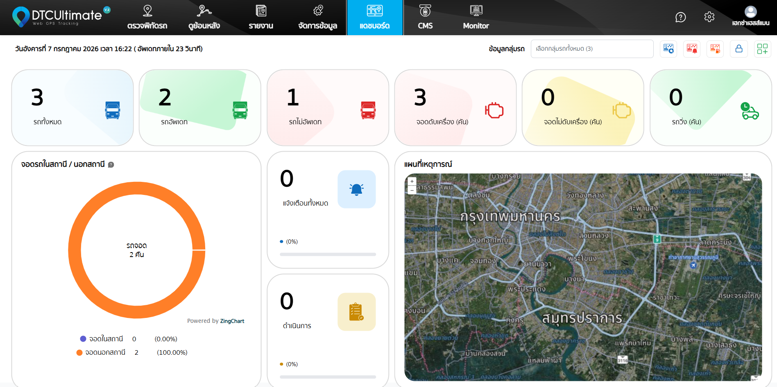Zoom in on the event map
This screenshot has height=387, width=777.
click(412, 181)
